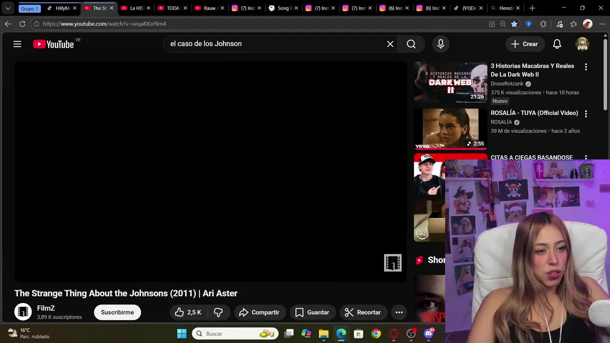Screen dimensions: 610x343
Task: Open the ROSALÍA TUYA video thumbnail
Action: pyautogui.click(x=450, y=129)
